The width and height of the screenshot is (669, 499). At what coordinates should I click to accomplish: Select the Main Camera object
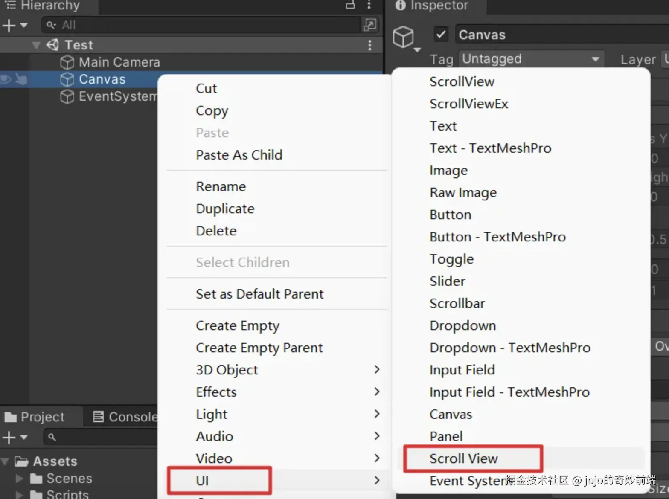coord(119,62)
